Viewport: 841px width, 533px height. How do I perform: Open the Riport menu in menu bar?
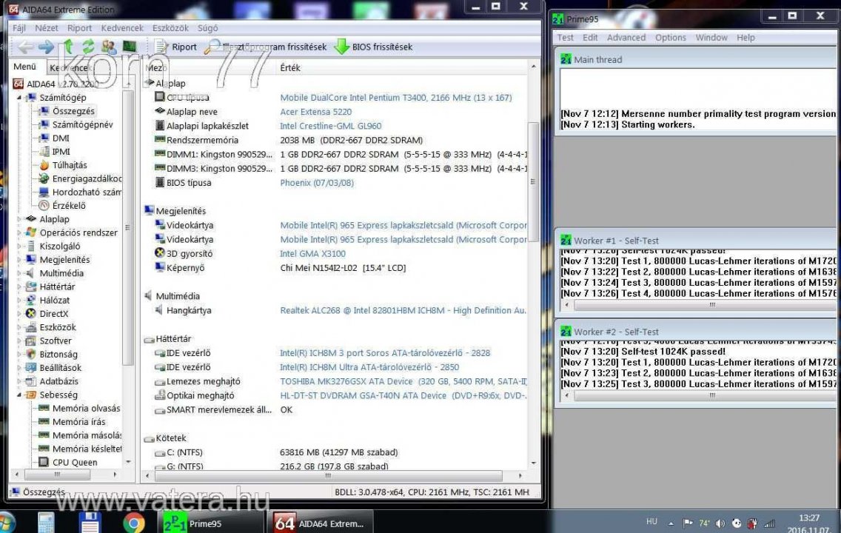[x=79, y=28]
